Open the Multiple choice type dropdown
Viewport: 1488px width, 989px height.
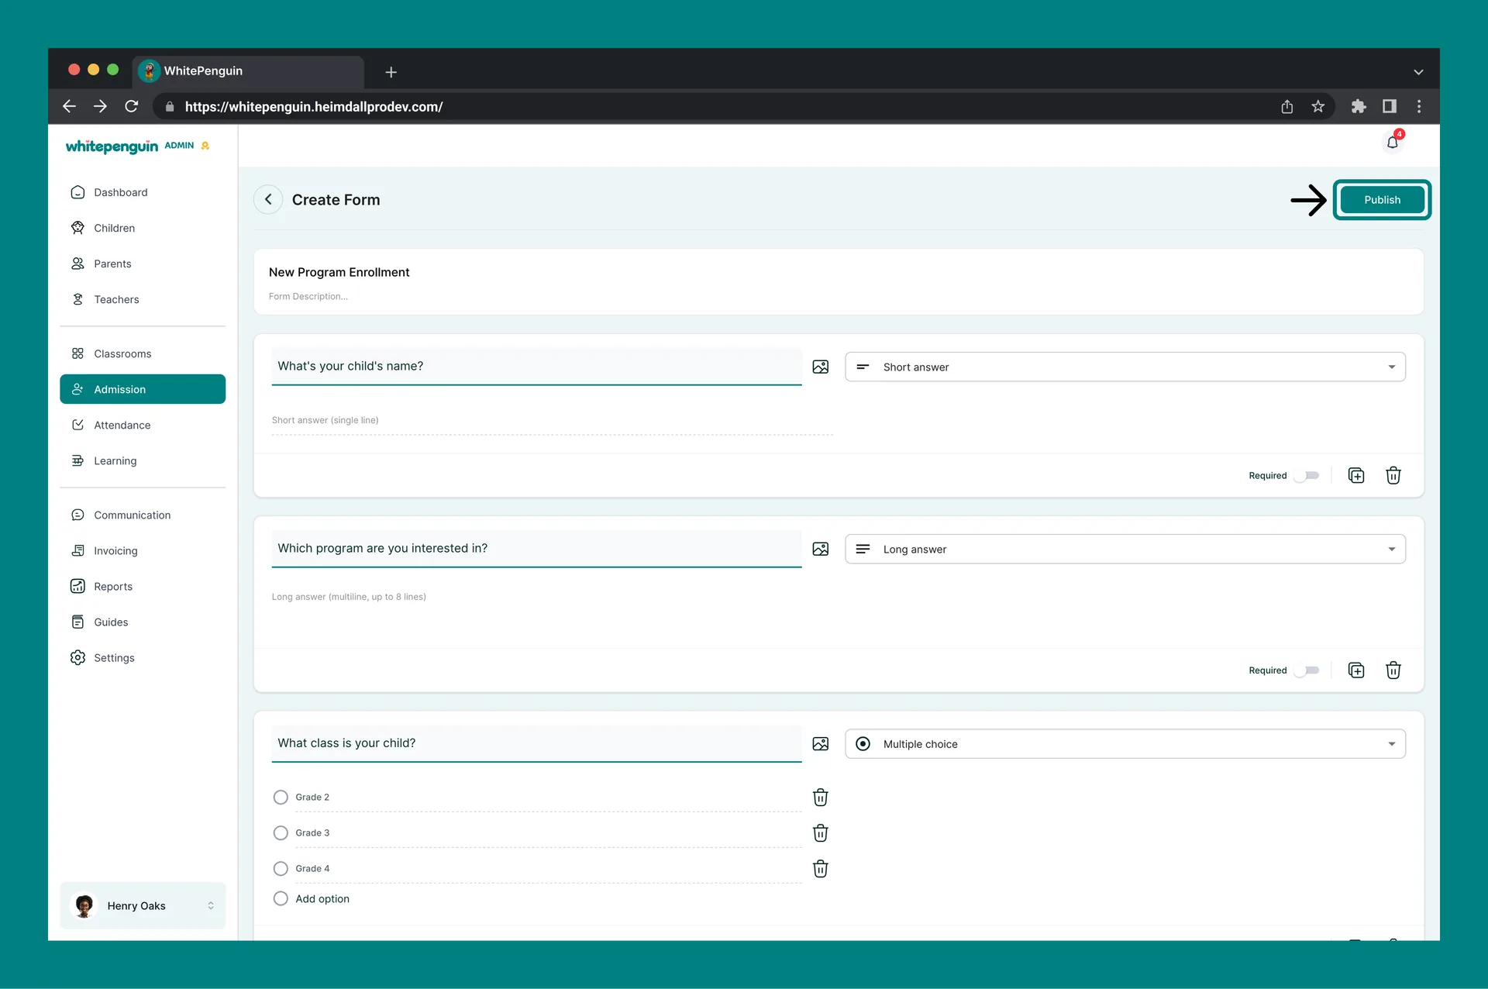(1125, 743)
